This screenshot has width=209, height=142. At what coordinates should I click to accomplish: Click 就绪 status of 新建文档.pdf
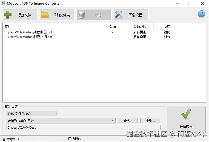tap(167, 37)
